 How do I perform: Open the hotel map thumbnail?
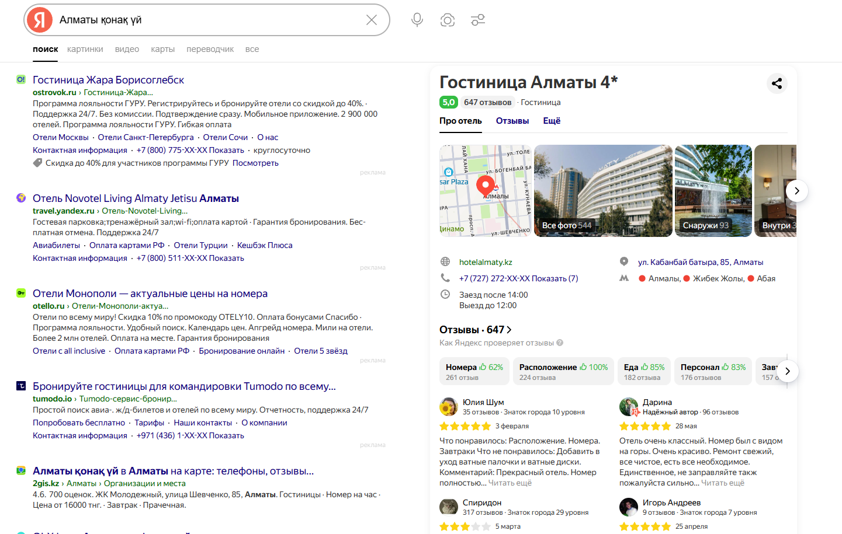486,191
